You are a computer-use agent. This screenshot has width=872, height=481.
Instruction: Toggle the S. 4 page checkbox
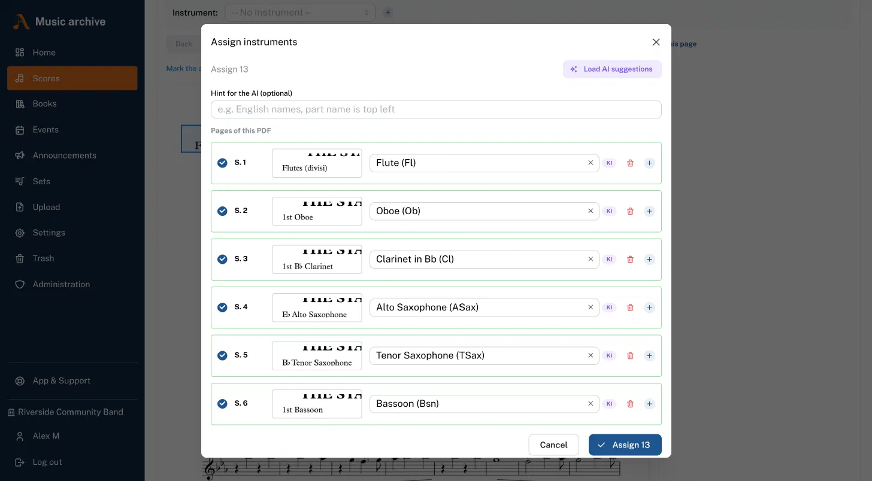click(x=222, y=308)
